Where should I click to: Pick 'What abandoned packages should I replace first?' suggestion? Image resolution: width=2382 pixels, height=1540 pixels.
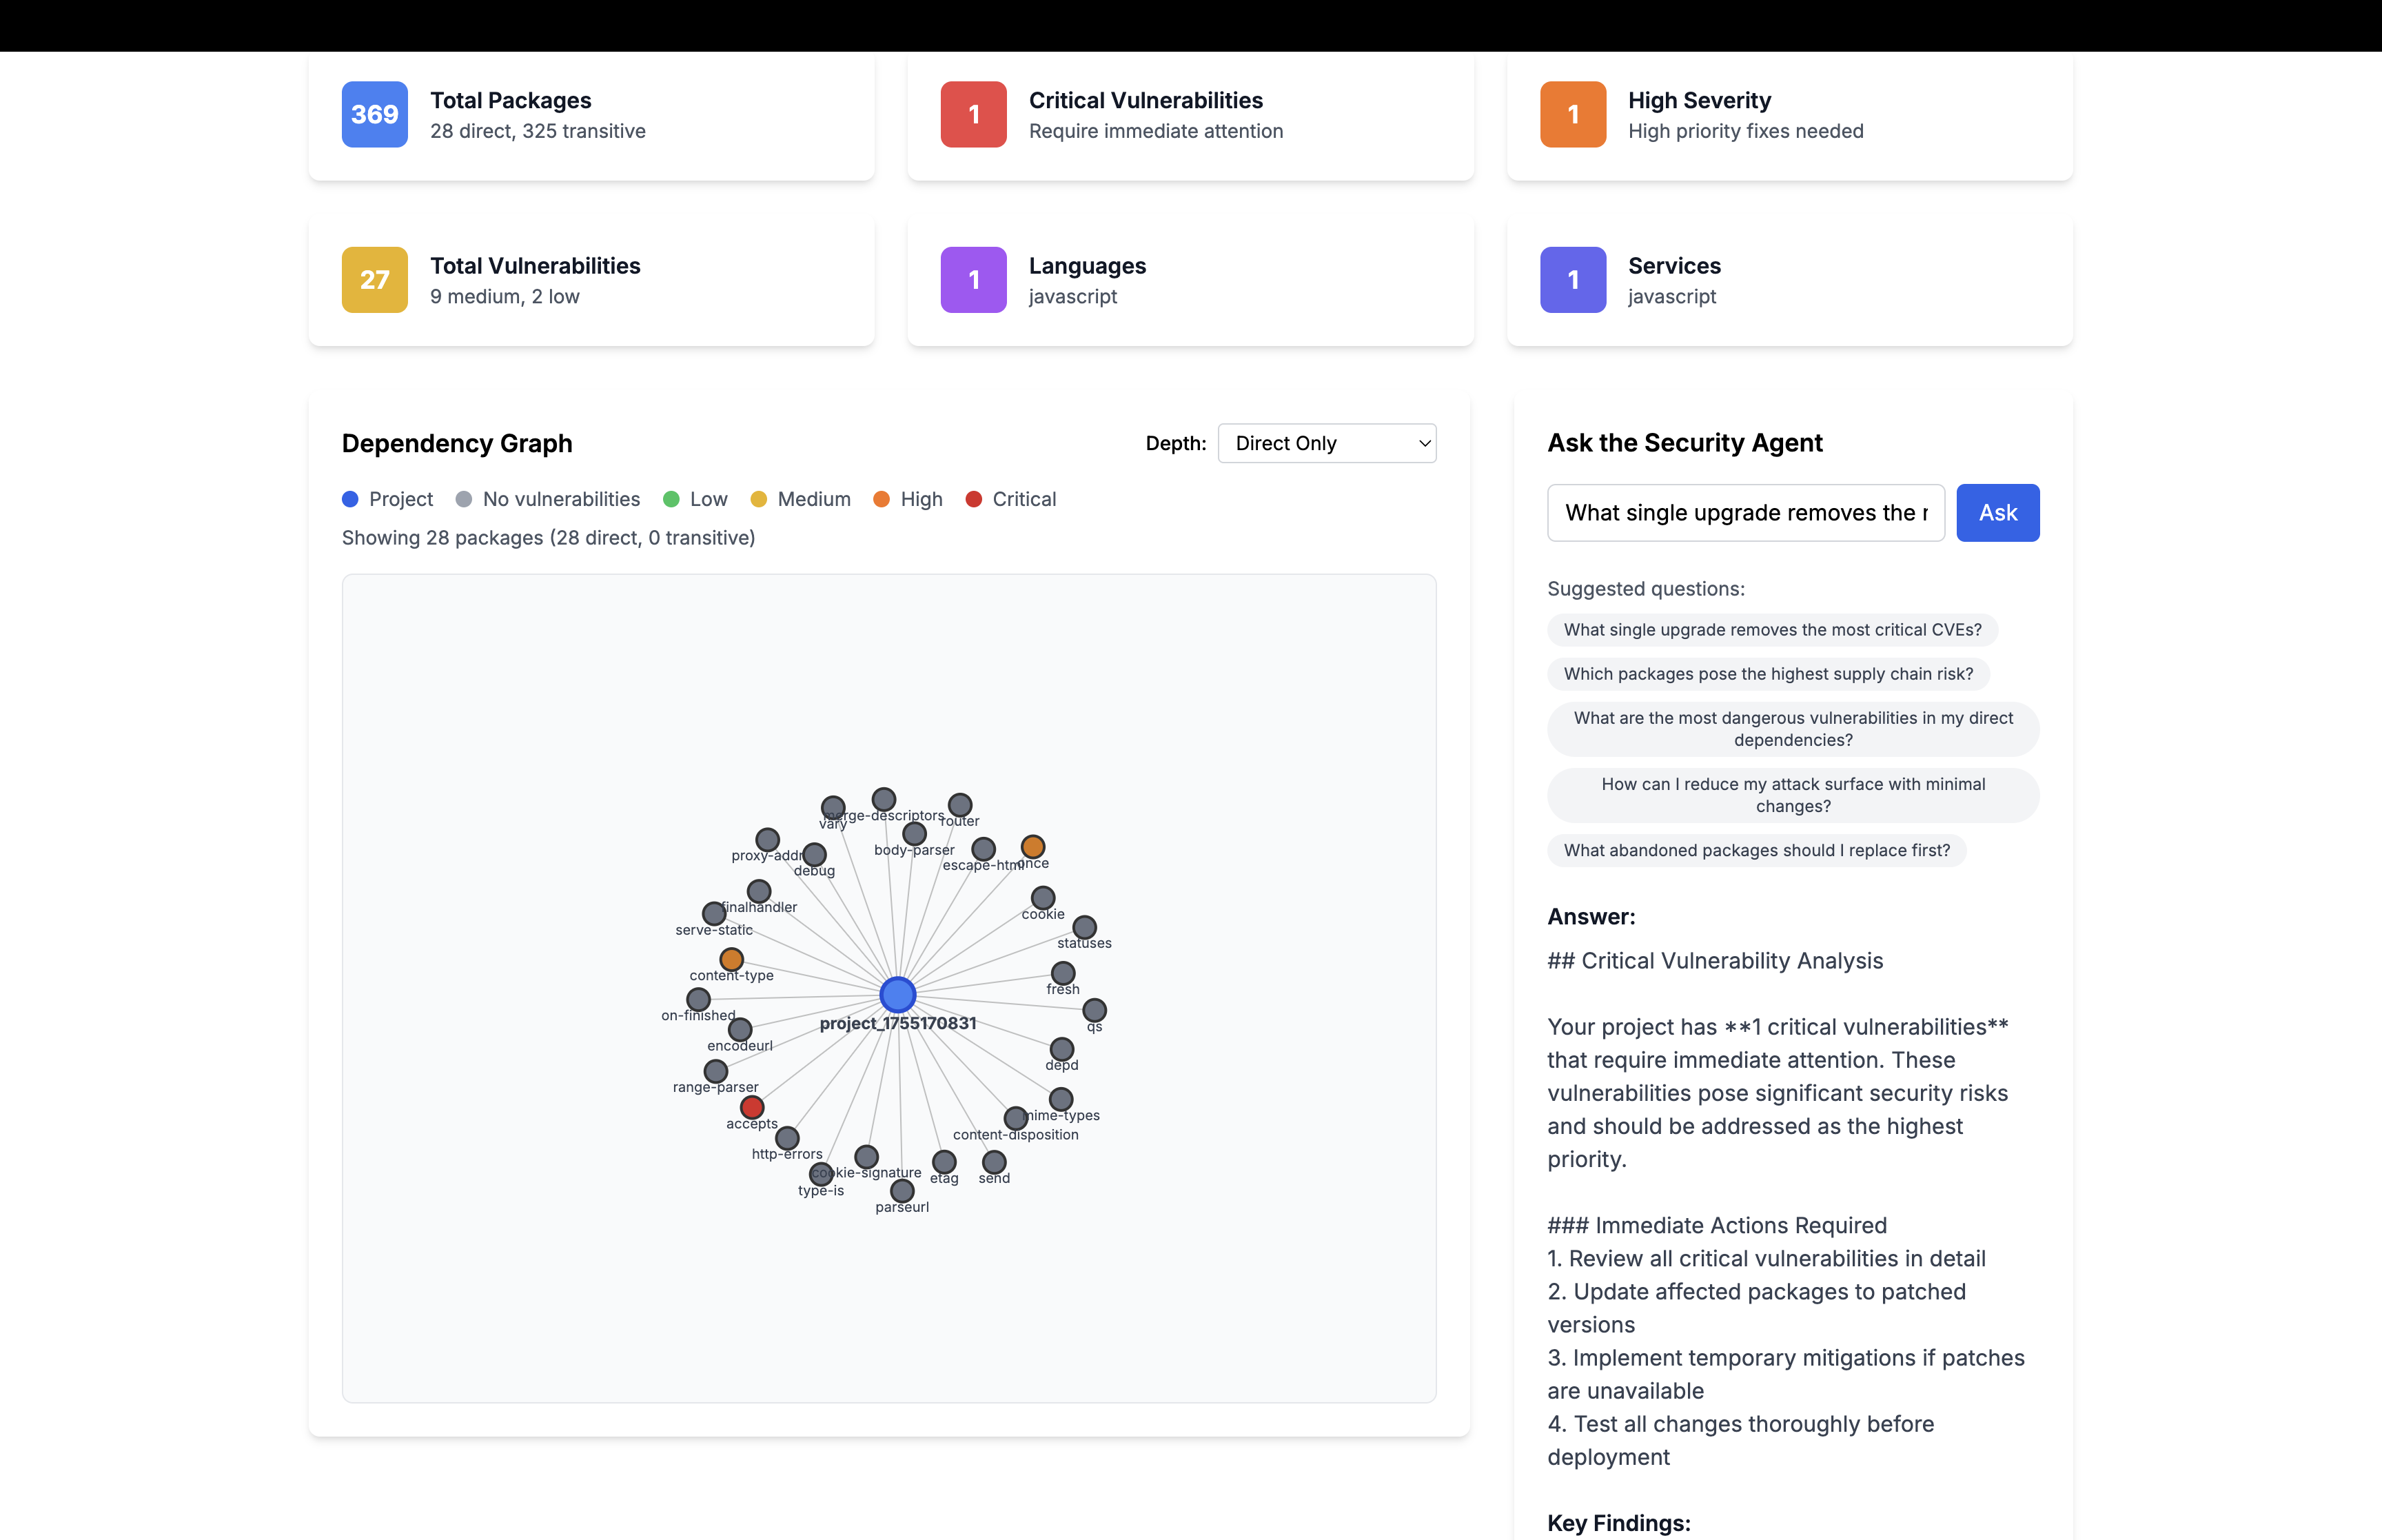pos(1756,850)
